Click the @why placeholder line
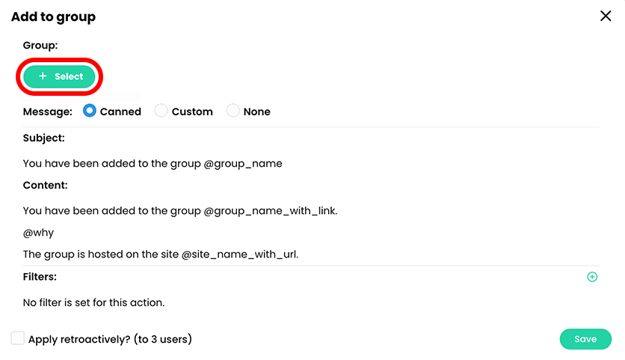Image resolution: width=625 pixels, height=360 pixels. pyautogui.click(x=39, y=233)
